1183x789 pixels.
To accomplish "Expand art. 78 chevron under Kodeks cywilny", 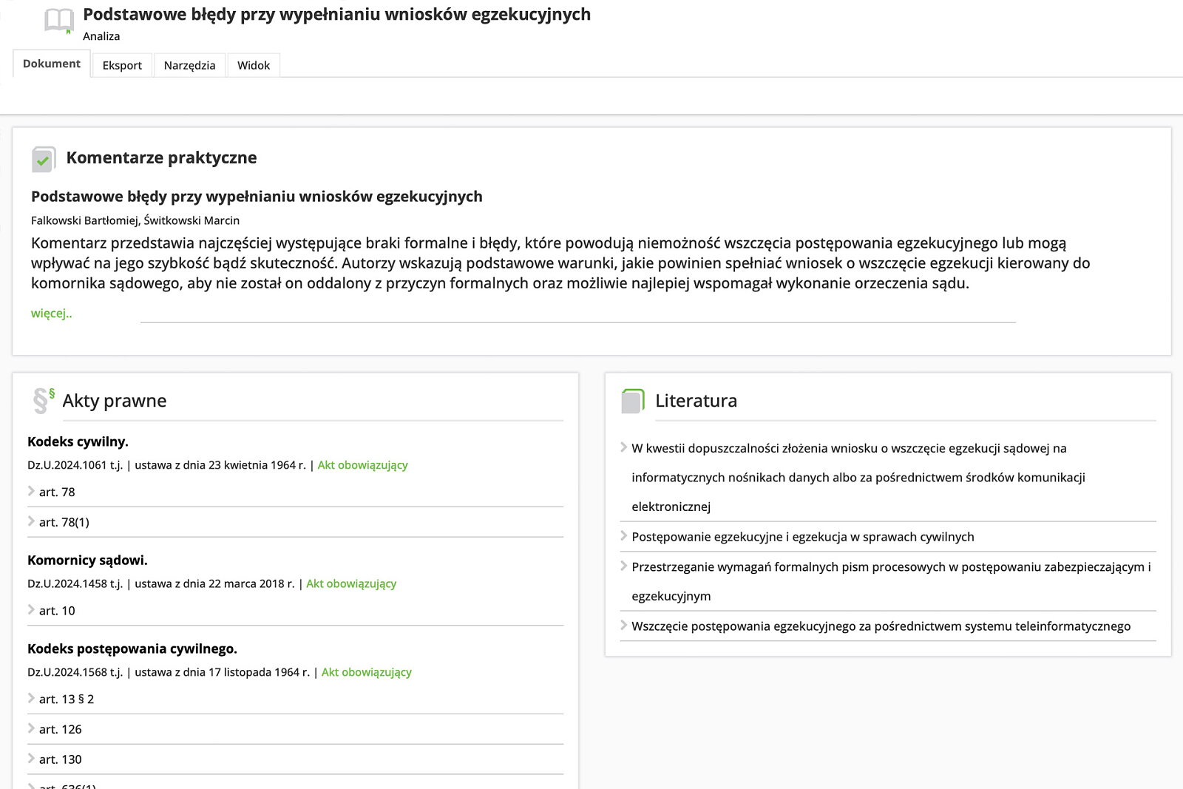I will point(32,492).
